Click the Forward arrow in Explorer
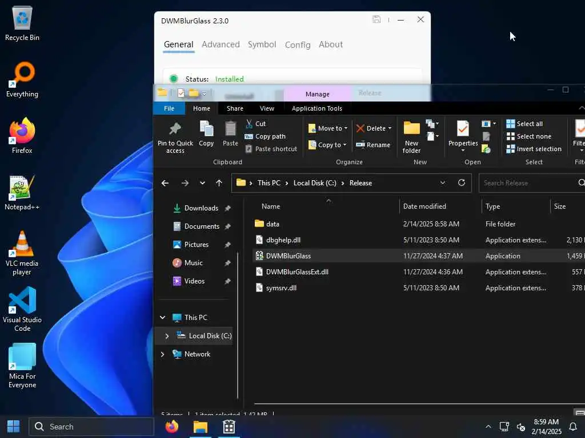Viewport: 585px width, 438px height. [185, 183]
